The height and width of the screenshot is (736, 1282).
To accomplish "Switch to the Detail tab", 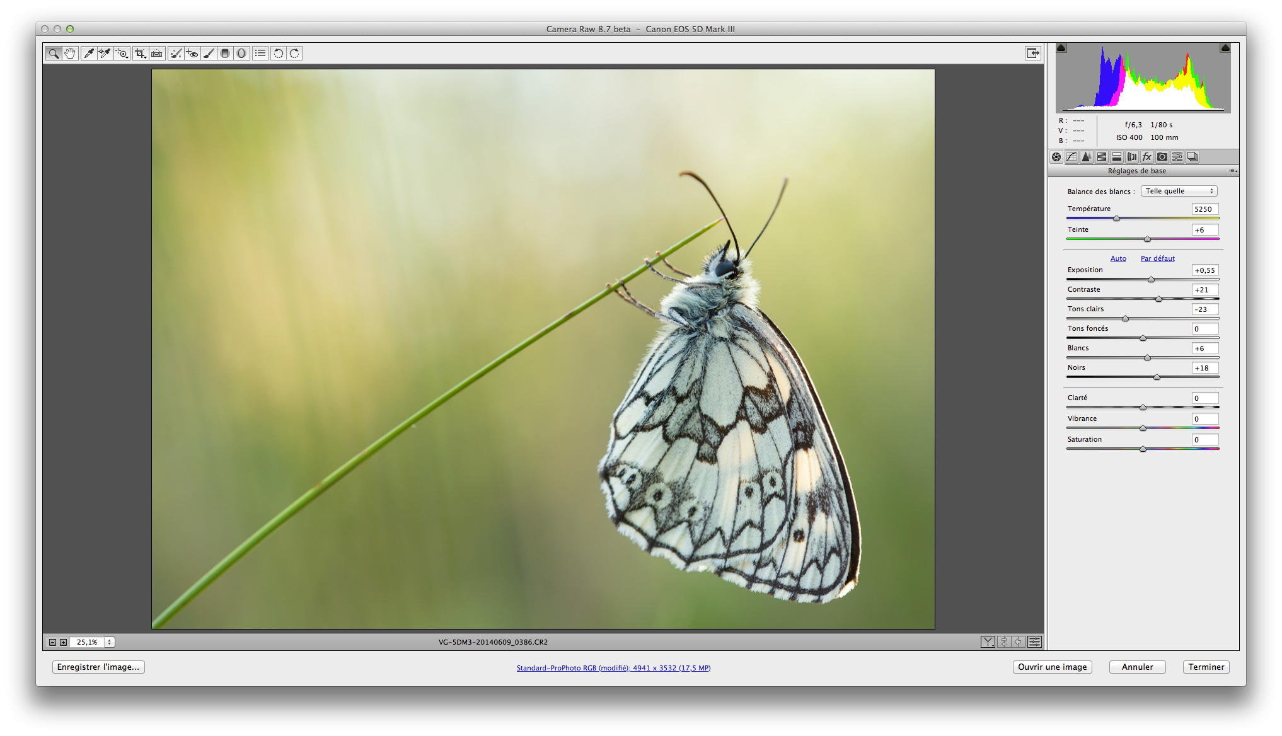I will coord(1087,157).
